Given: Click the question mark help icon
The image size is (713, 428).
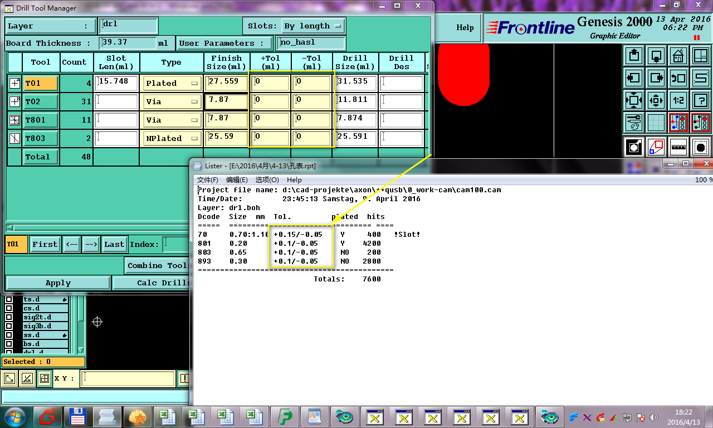Looking at the screenshot, I should [701, 101].
